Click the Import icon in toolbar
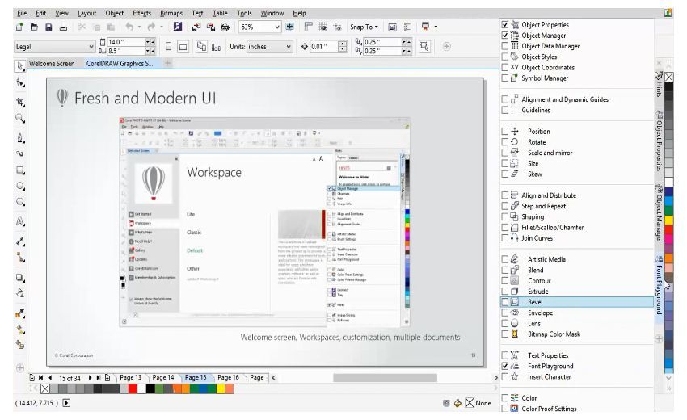The height and width of the screenshot is (420, 687). [x=196, y=27]
